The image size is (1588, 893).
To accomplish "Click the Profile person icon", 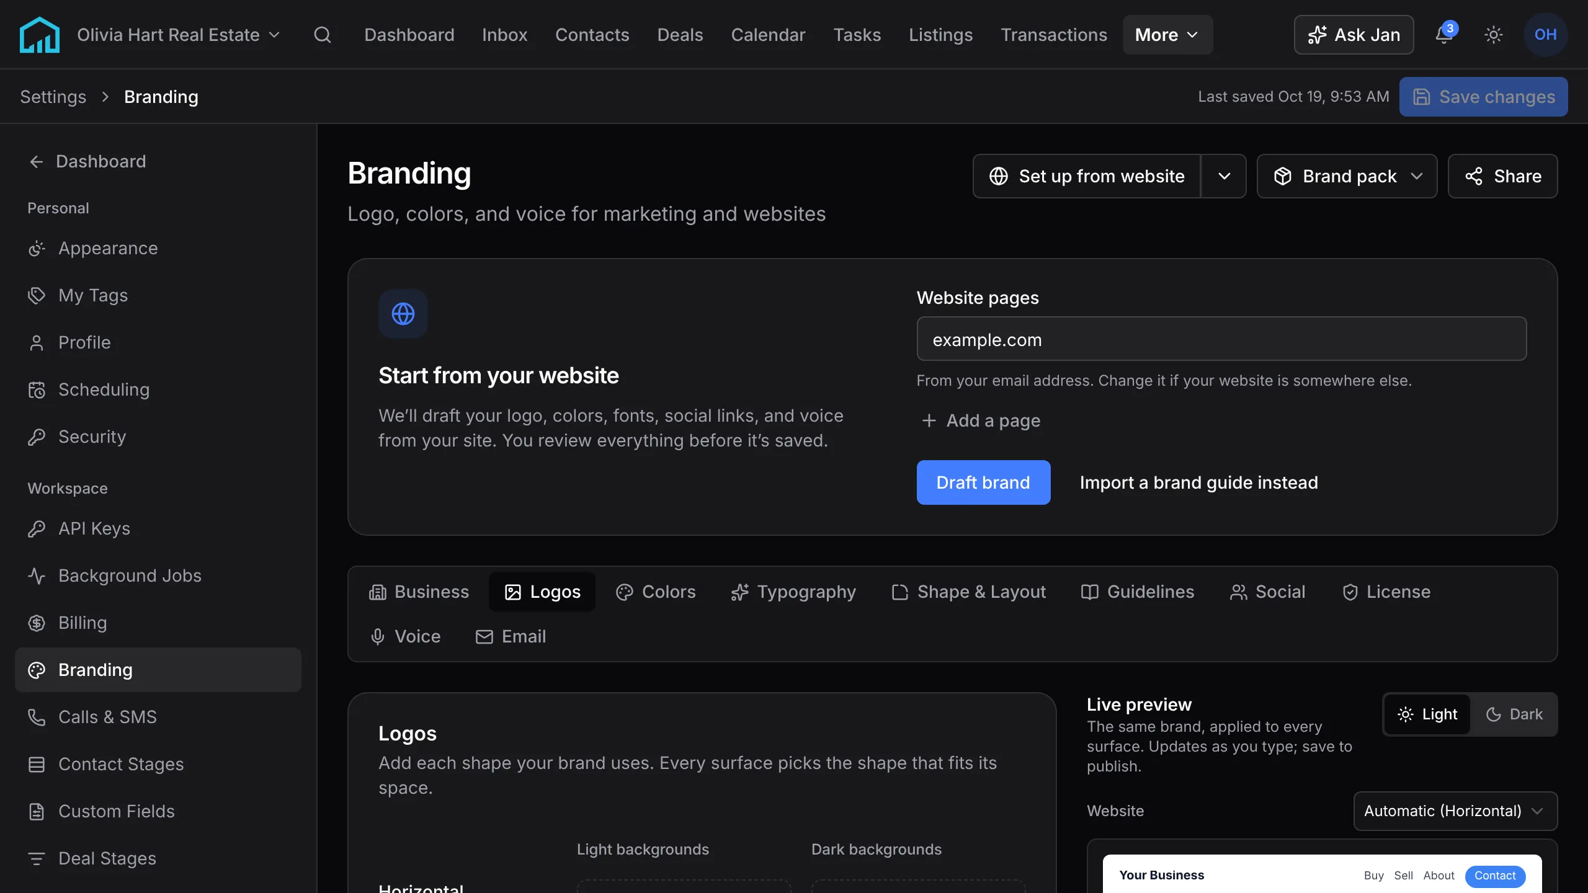I will tap(37, 343).
